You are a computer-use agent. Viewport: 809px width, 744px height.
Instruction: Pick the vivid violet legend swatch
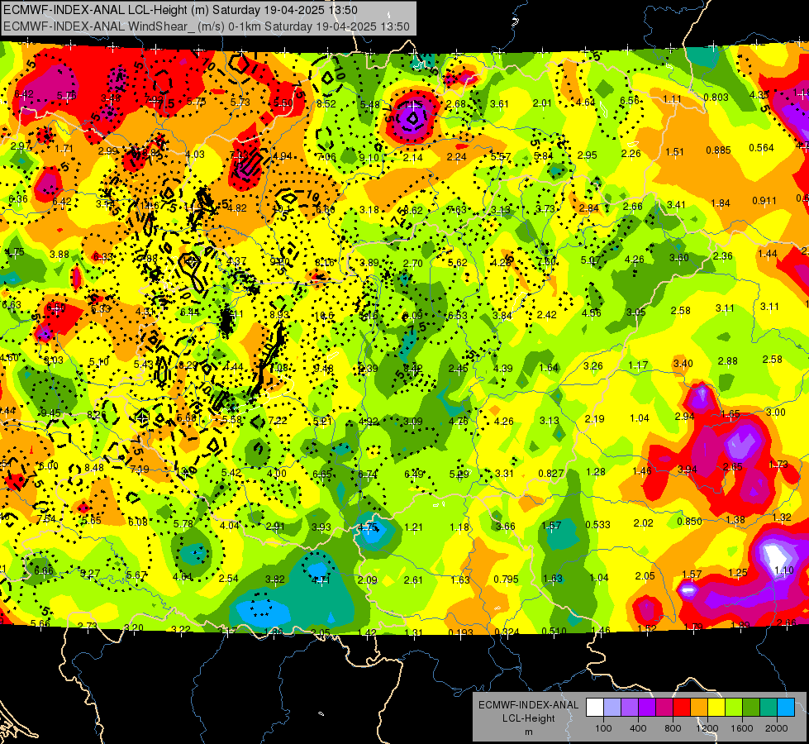point(647,708)
